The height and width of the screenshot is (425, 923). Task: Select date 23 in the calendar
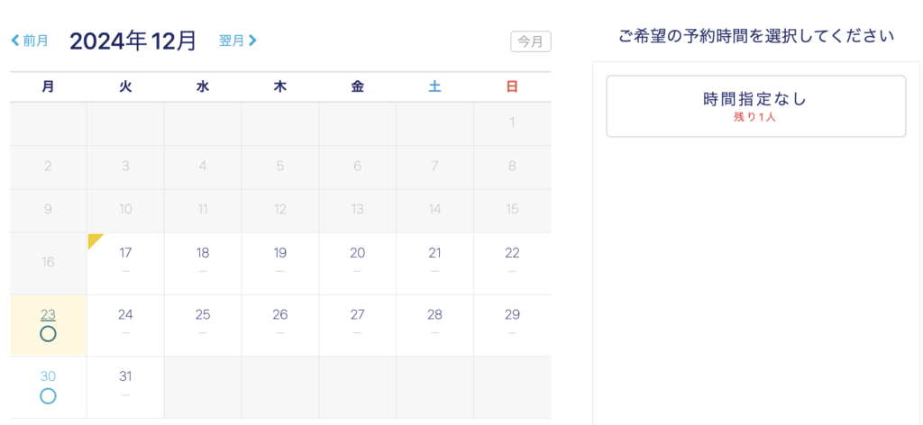point(48,314)
